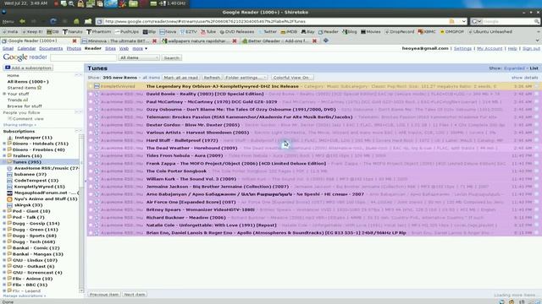Switch to Expanded view link
The height and width of the screenshot is (304, 542).
(514, 68)
